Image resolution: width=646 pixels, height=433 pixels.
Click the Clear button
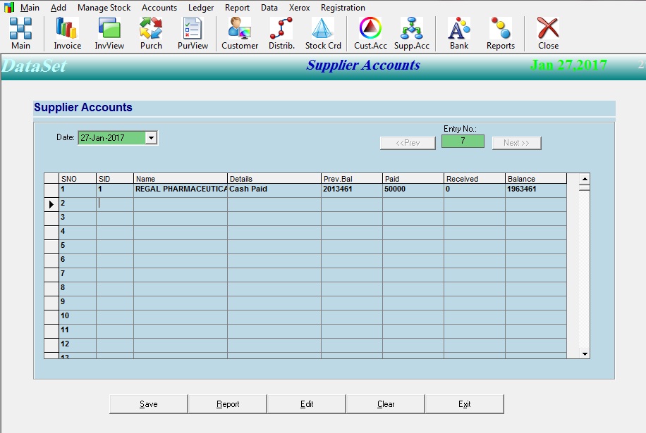tap(386, 404)
